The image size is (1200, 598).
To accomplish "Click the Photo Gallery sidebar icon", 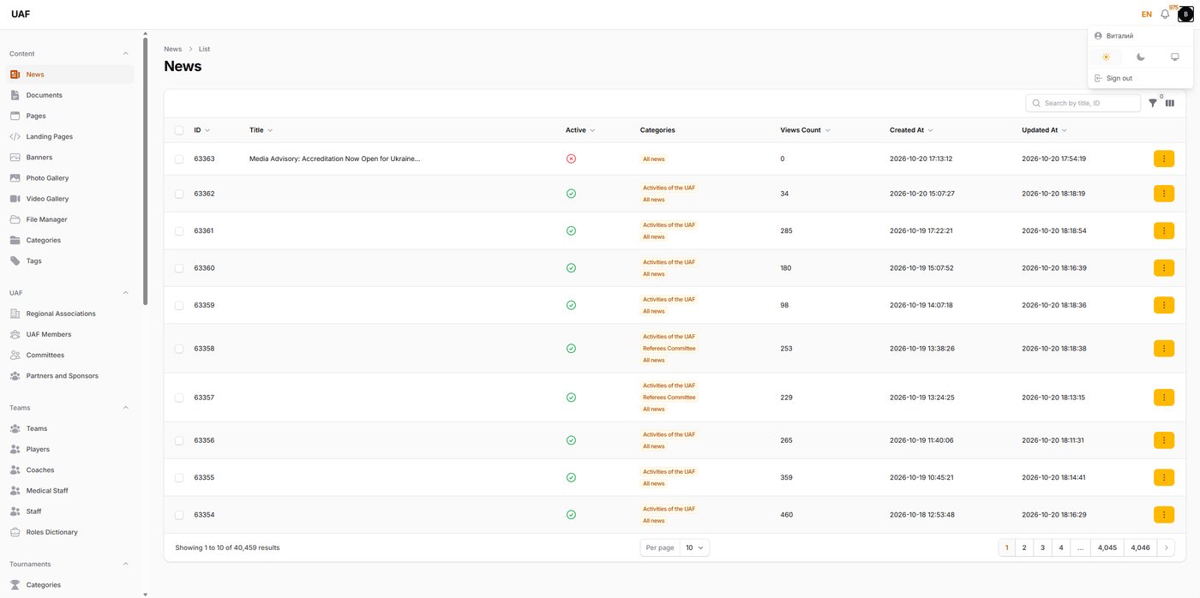I will point(15,178).
